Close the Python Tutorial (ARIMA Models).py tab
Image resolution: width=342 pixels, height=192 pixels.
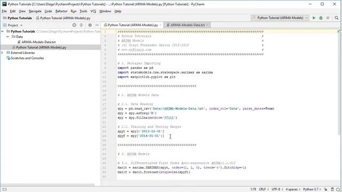[x=160, y=25]
